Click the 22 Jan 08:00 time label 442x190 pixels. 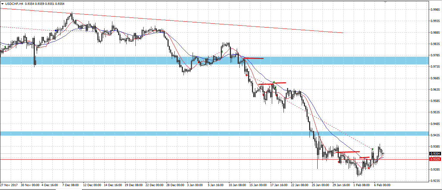click(x=299, y=185)
